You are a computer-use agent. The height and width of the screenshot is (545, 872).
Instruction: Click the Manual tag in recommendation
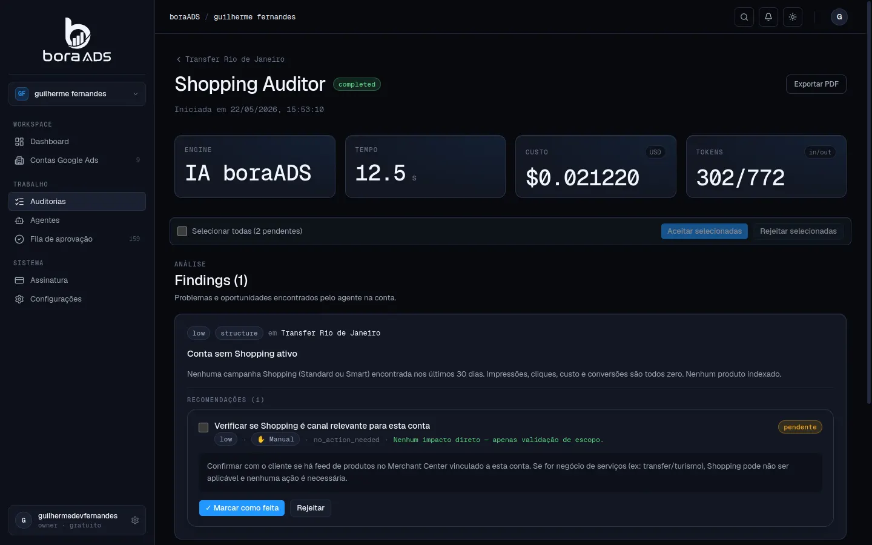(276, 440)
